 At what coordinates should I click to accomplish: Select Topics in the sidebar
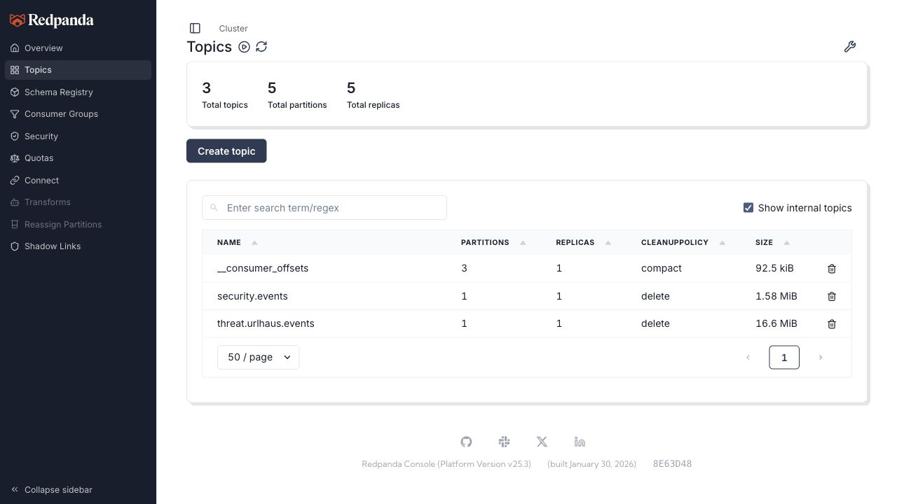point(78,70)
